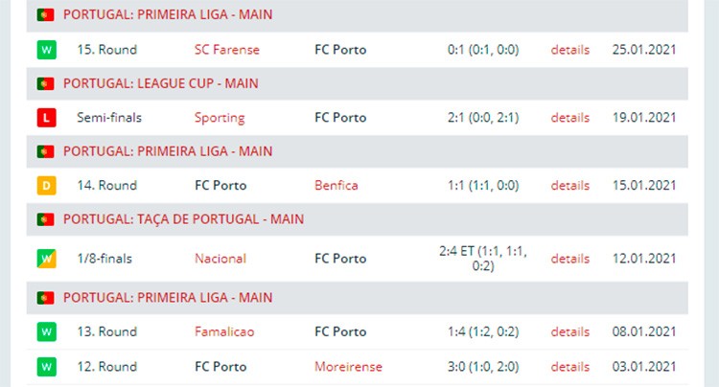719x387 pixels.
Task: Open the Portugal: League Cup - Main heading
Action: click(160, 83)
